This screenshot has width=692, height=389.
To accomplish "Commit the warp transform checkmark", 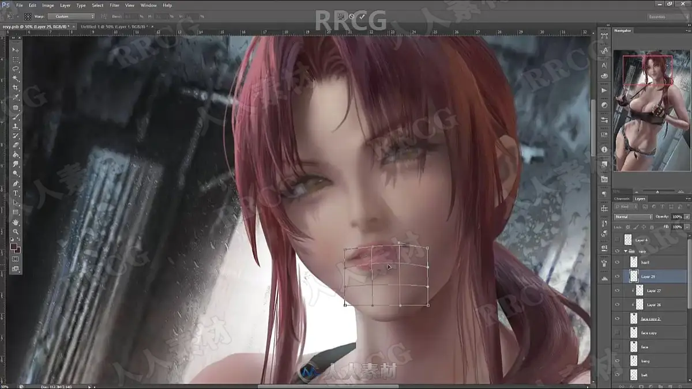I will 362,17.
